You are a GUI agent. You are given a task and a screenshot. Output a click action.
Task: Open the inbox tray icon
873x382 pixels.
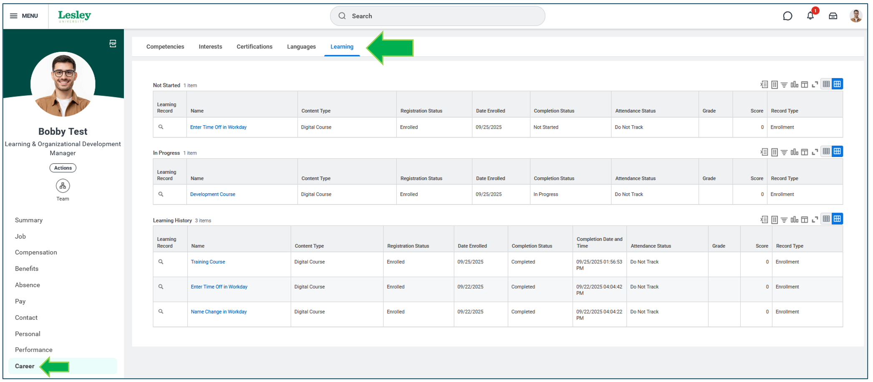point(833,16)
